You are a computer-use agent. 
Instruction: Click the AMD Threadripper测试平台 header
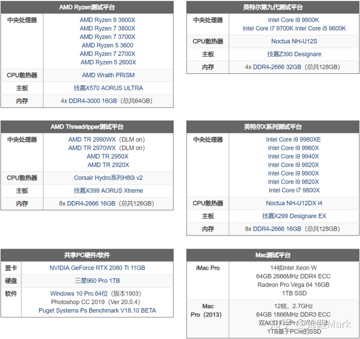(87, 127)
